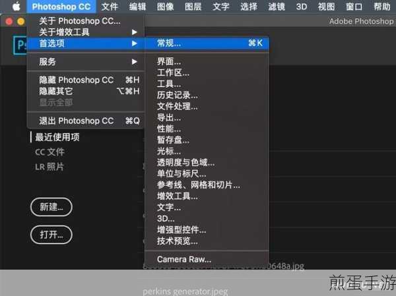Choose 关于 Photoshop CC...
This screenshot has width=396, height=296.
(86, 21)
